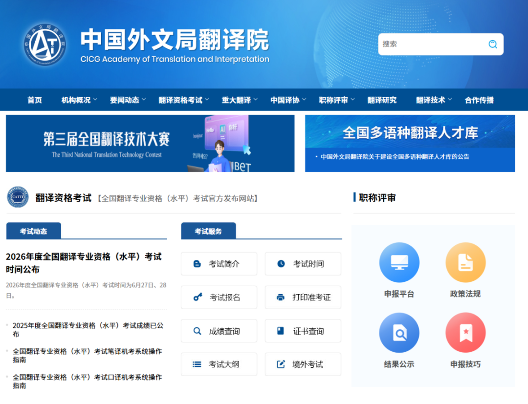Click the 申报平台 monitor icon
528x404 pixels.
(399, 262)
